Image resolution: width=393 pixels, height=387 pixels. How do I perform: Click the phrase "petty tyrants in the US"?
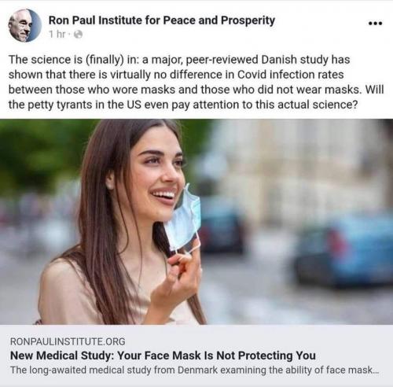point(85,105)
